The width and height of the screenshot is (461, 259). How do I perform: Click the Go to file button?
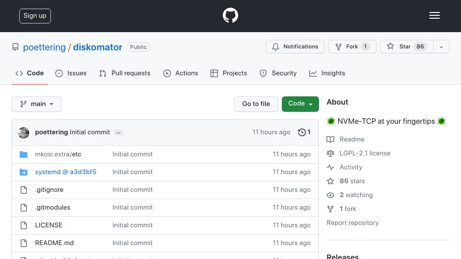click(256, 104)
